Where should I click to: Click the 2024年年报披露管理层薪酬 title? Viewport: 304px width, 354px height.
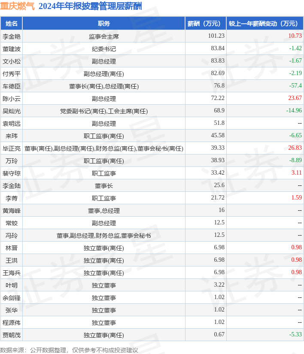(90, 6)
